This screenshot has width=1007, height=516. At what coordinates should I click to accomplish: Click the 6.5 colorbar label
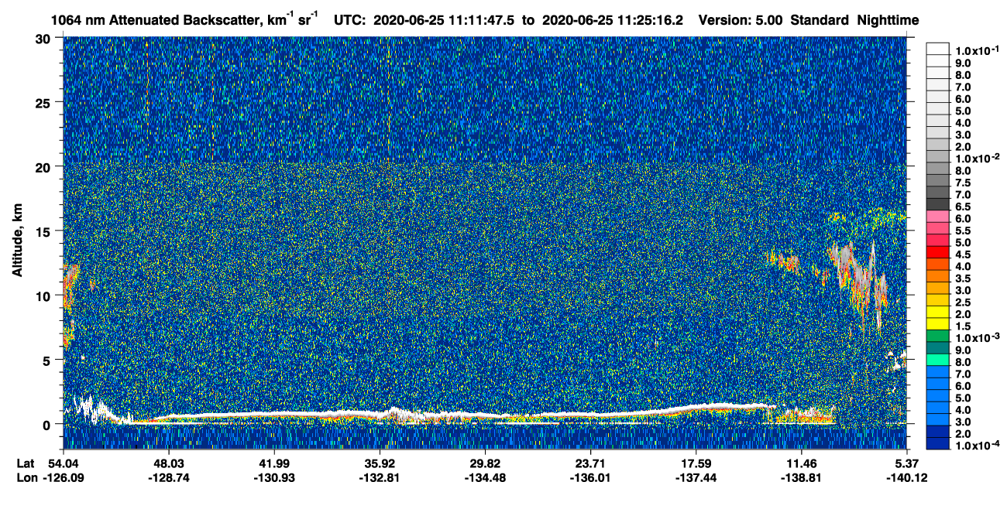coord(963,207)
